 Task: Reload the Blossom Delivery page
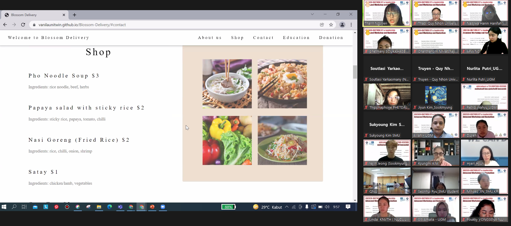23,25
